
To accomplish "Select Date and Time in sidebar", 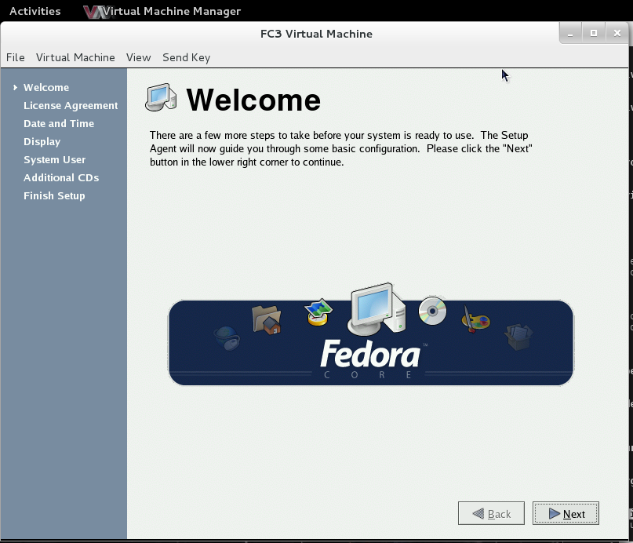I will click(x=59, y=123).
